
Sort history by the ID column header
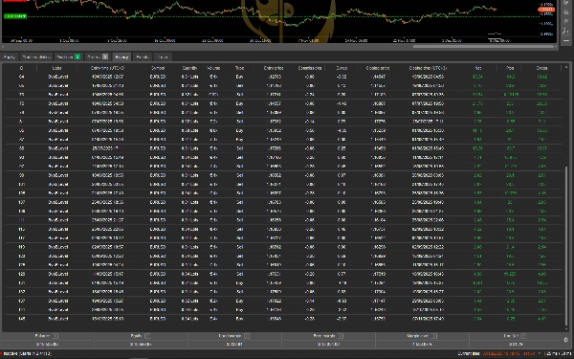click(21, 68)
